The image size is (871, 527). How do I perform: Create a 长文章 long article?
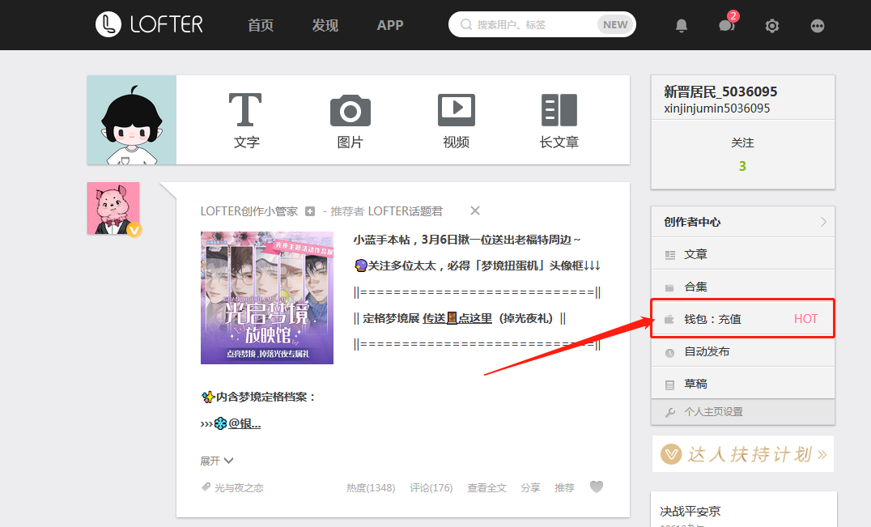click(559, 121)
